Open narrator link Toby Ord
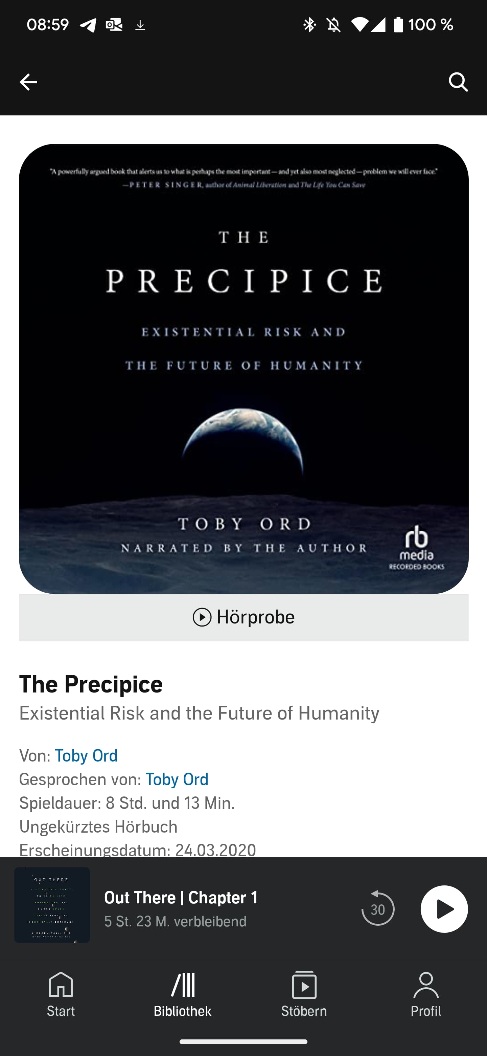This screenshot has height=1056, width=487. coord(177,779)
